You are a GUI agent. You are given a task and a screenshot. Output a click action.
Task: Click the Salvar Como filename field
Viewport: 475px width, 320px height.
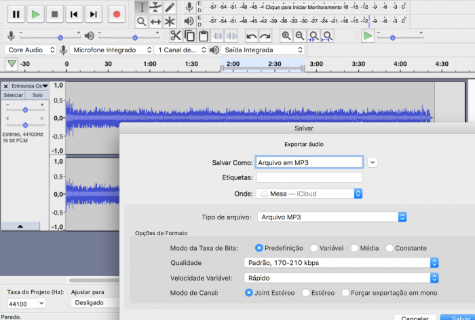click(309, 162)
